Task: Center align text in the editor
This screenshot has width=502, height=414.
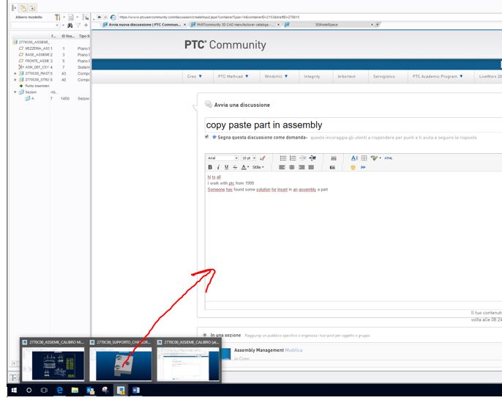Action: click(292, 167)
